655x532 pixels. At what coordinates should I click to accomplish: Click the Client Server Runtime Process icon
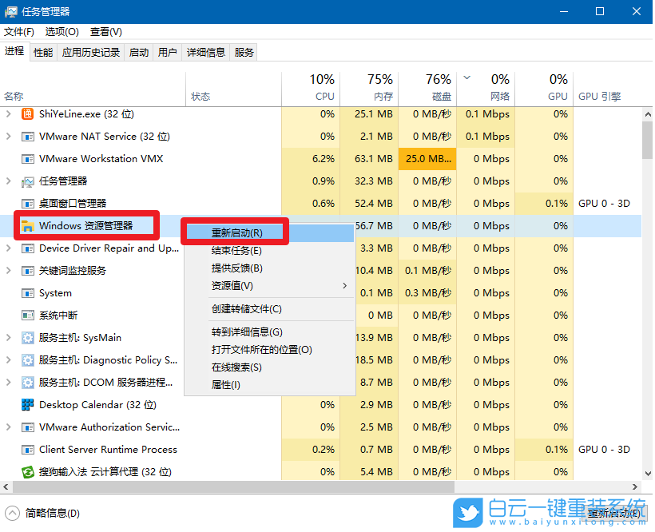coord(26,450)
